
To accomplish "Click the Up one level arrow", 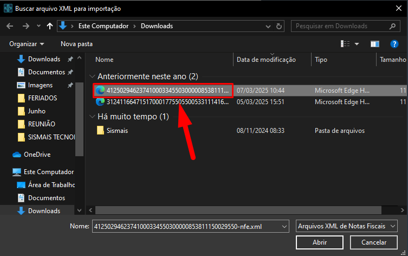I will [50, 26].
